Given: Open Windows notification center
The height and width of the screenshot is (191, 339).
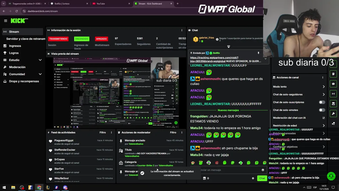Looking at the screenshot, I should (333, 188).
